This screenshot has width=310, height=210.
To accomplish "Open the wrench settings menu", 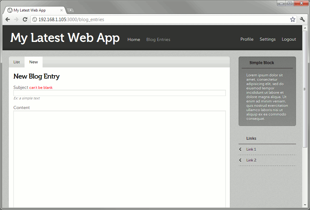I will [x=302, y=19].
